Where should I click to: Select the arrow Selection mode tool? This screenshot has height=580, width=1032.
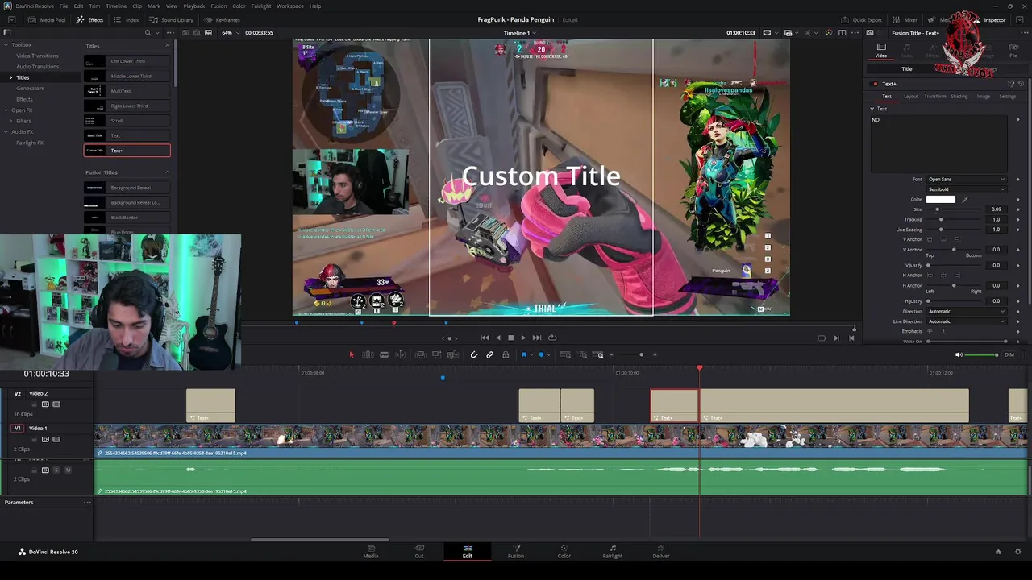point(351,354)
